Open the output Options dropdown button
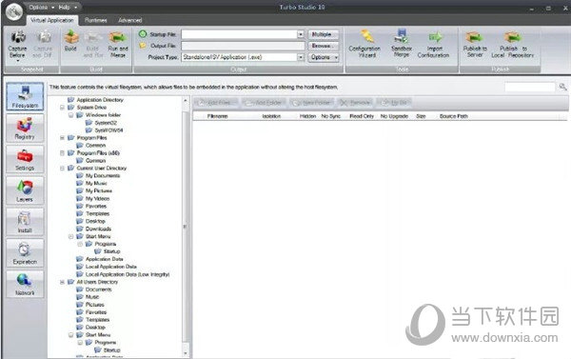 (x=324, y=57)
